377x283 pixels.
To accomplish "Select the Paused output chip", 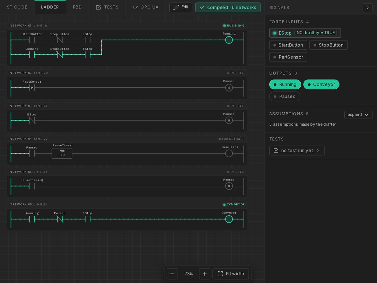I will [x=285, y=96].
